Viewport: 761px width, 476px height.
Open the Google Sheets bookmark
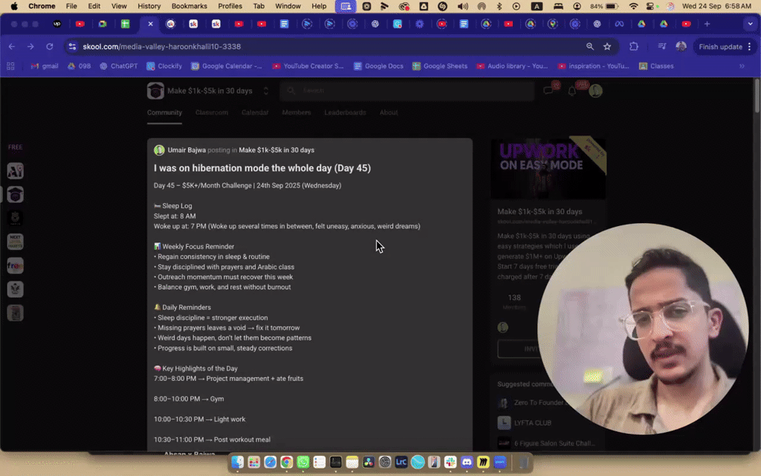pyautogui.click(x=440, y=66)
